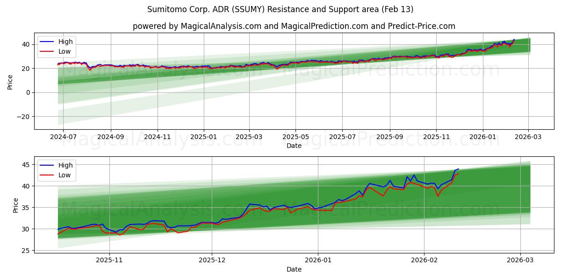Click the Date axis label of bottom chart
The height and width of the screenshot is (280, 561).
coord(293,269)
